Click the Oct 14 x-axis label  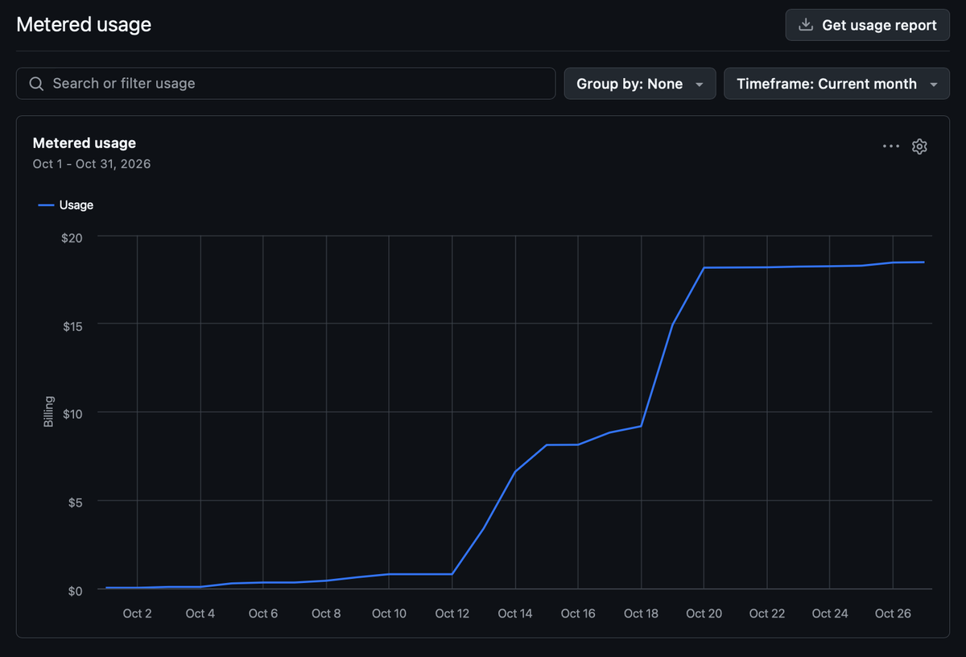pyautogui.click(x=515, y=614)
